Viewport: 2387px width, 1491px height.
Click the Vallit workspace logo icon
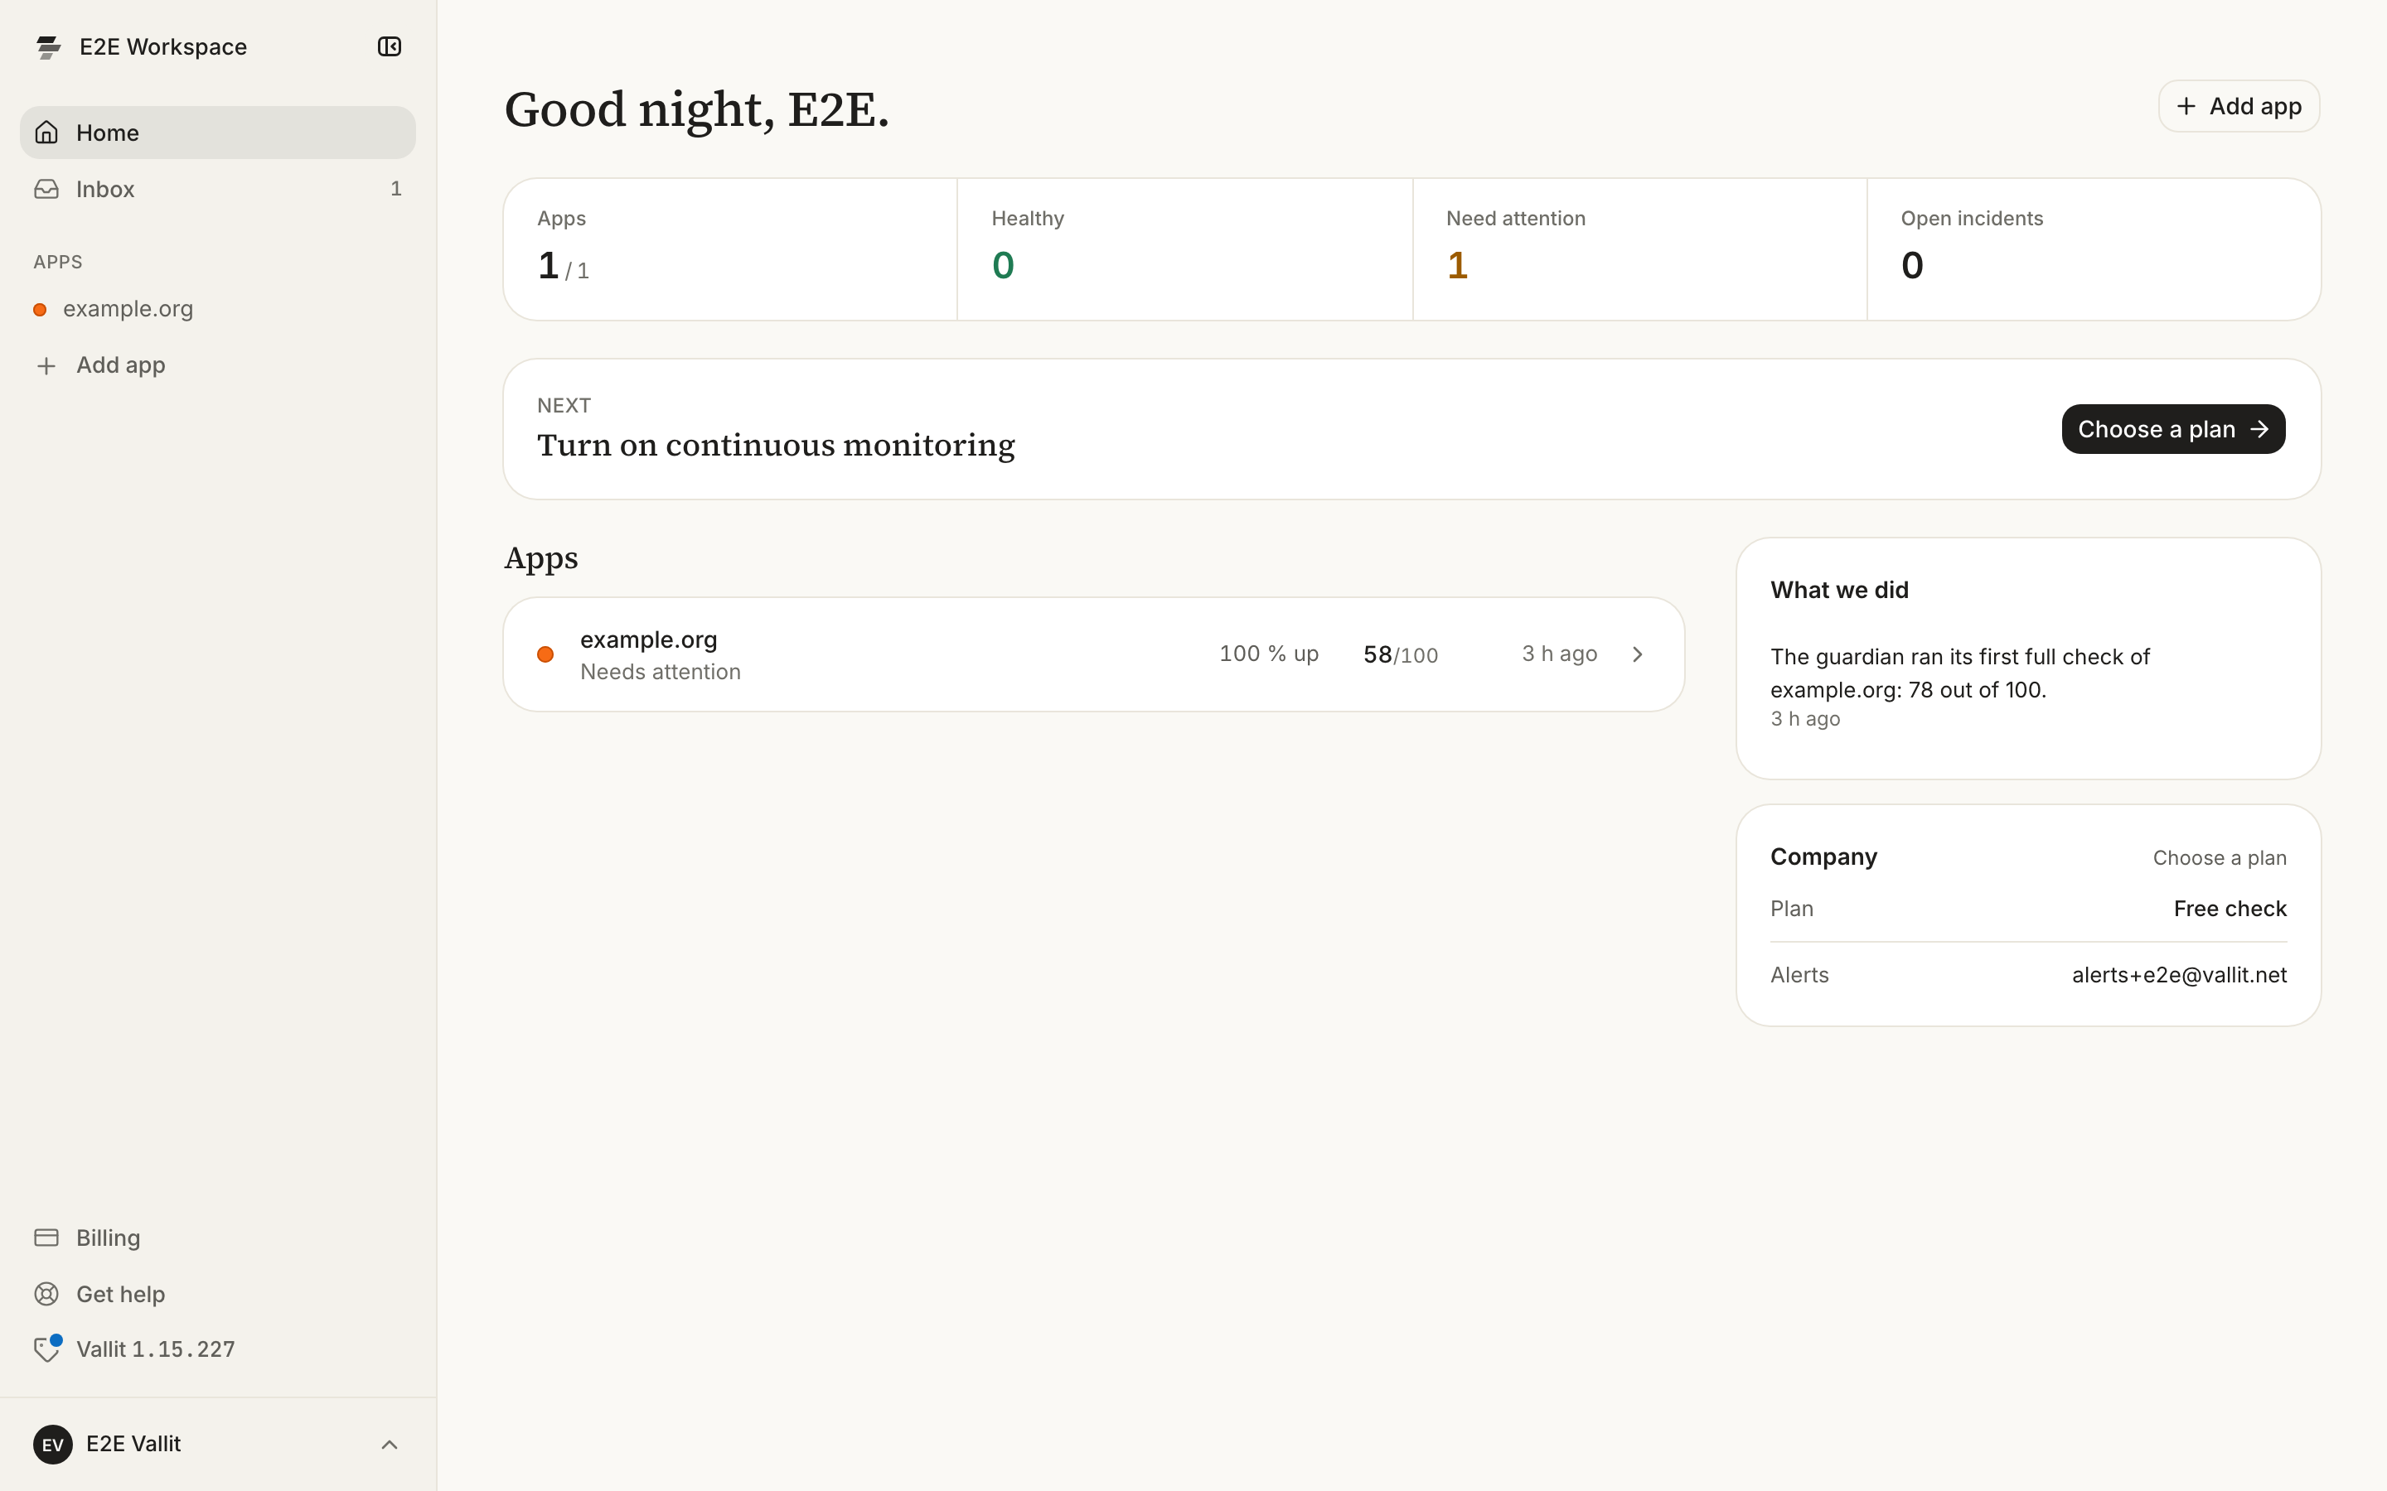[48, 46]
